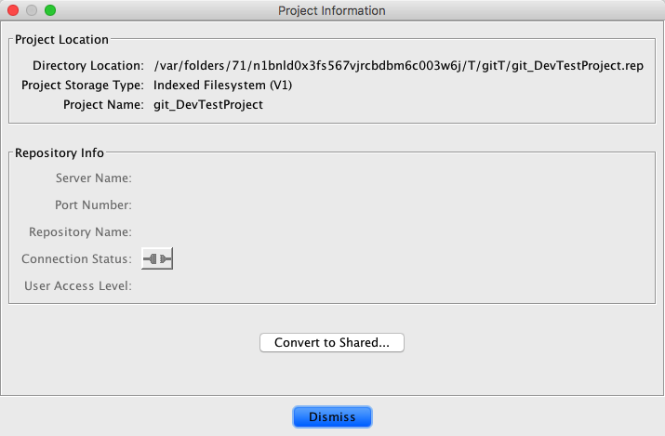The image size is (665, 436).
Task: Click the Project Name label
Action: tap(103, 105)
